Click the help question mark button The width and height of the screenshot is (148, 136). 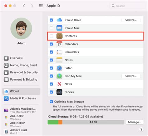141,129
